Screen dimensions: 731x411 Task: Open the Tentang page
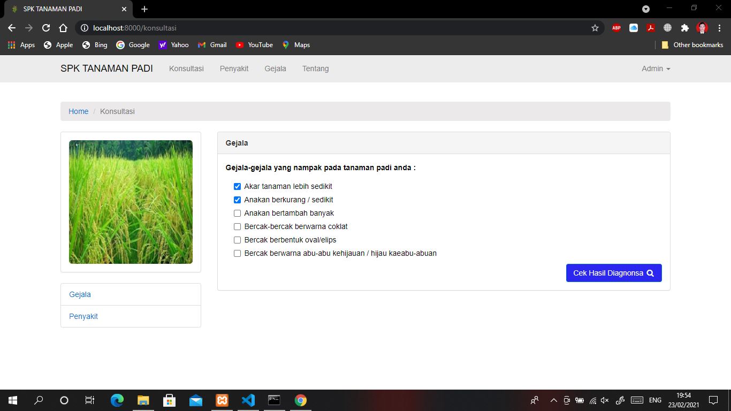point(315,68)
